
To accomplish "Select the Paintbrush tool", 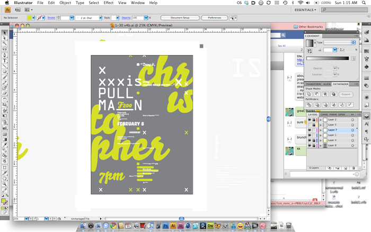I will 4,77.
